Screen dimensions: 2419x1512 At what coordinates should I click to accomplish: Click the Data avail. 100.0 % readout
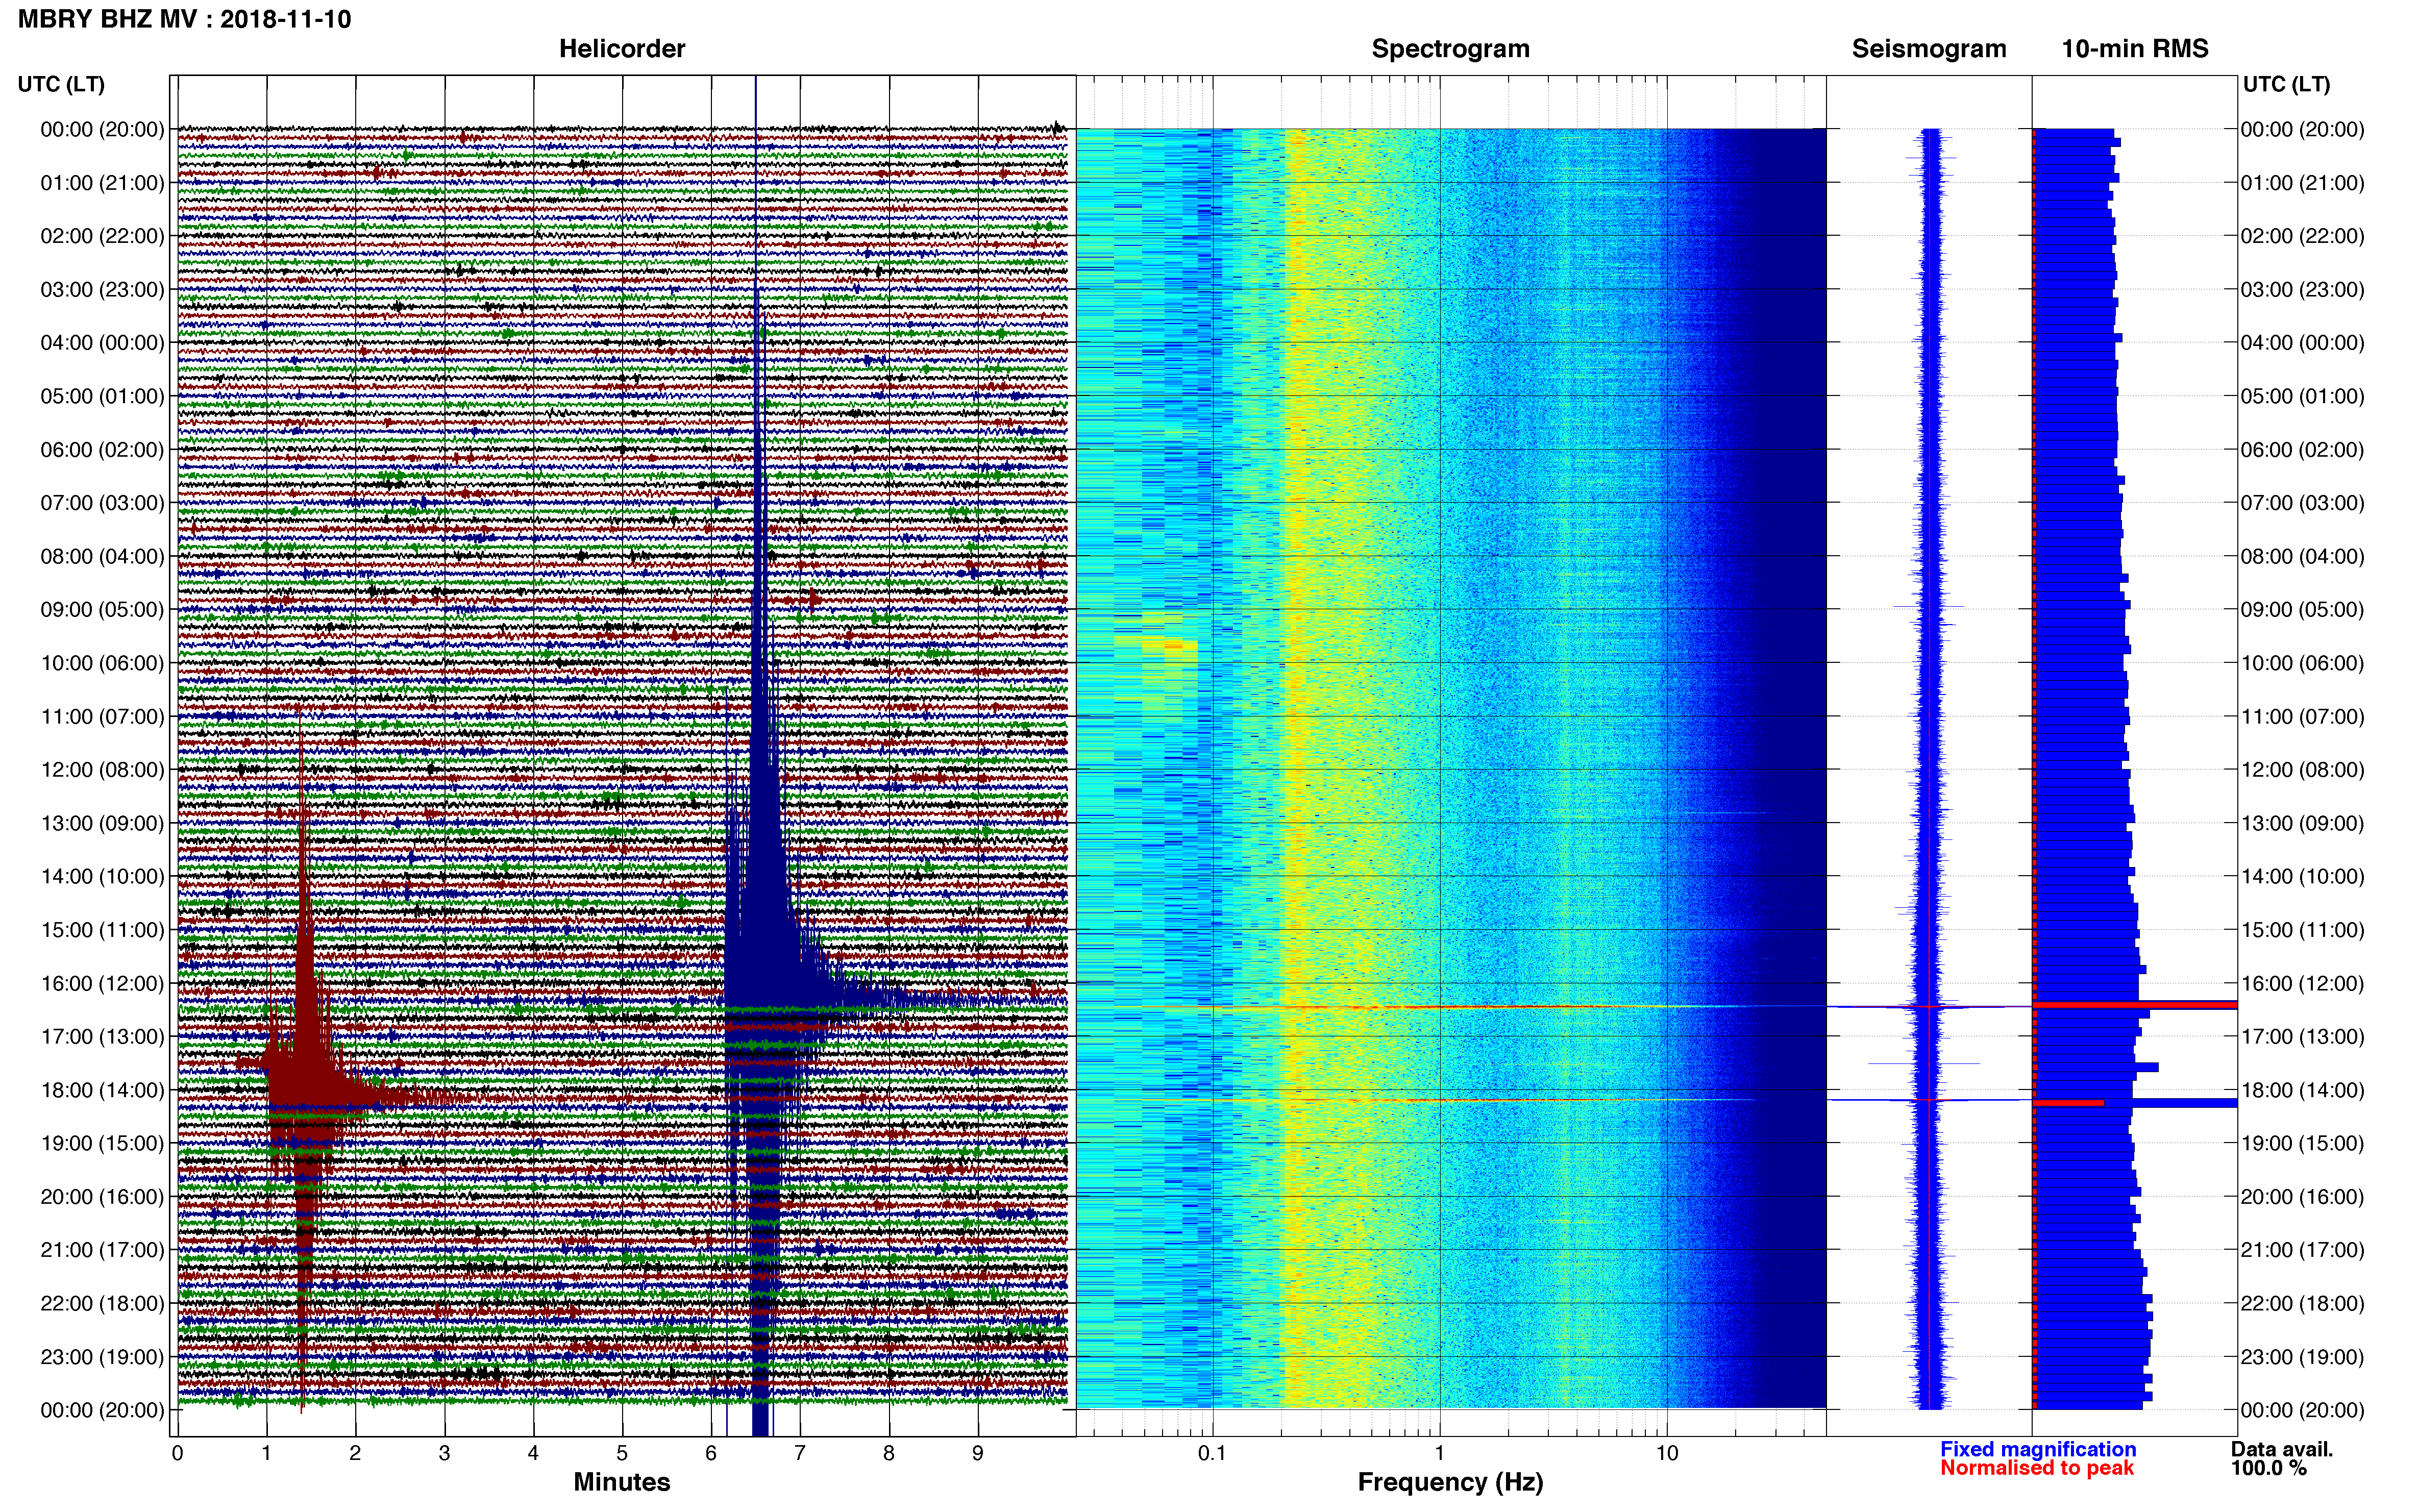click(2281, 1458)
